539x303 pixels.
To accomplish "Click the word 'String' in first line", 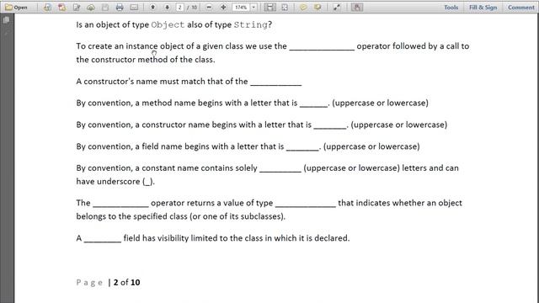I will [x=251, y=24].
